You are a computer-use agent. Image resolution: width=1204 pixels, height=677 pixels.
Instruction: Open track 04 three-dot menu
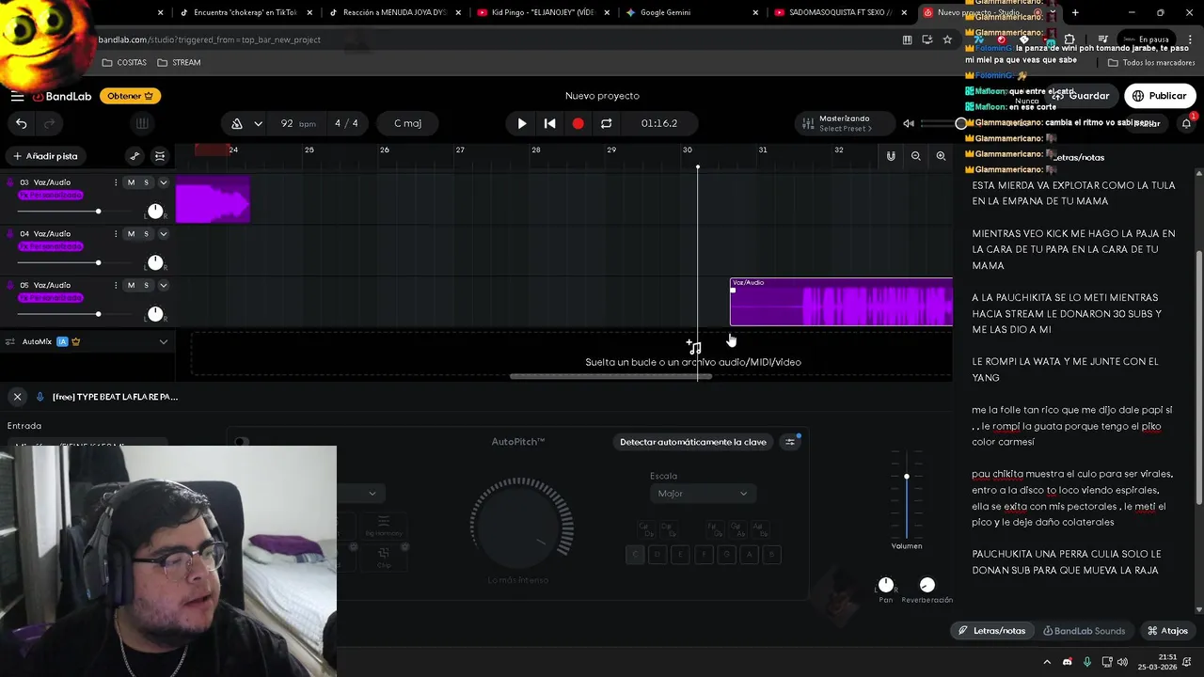tap(116, 234)
